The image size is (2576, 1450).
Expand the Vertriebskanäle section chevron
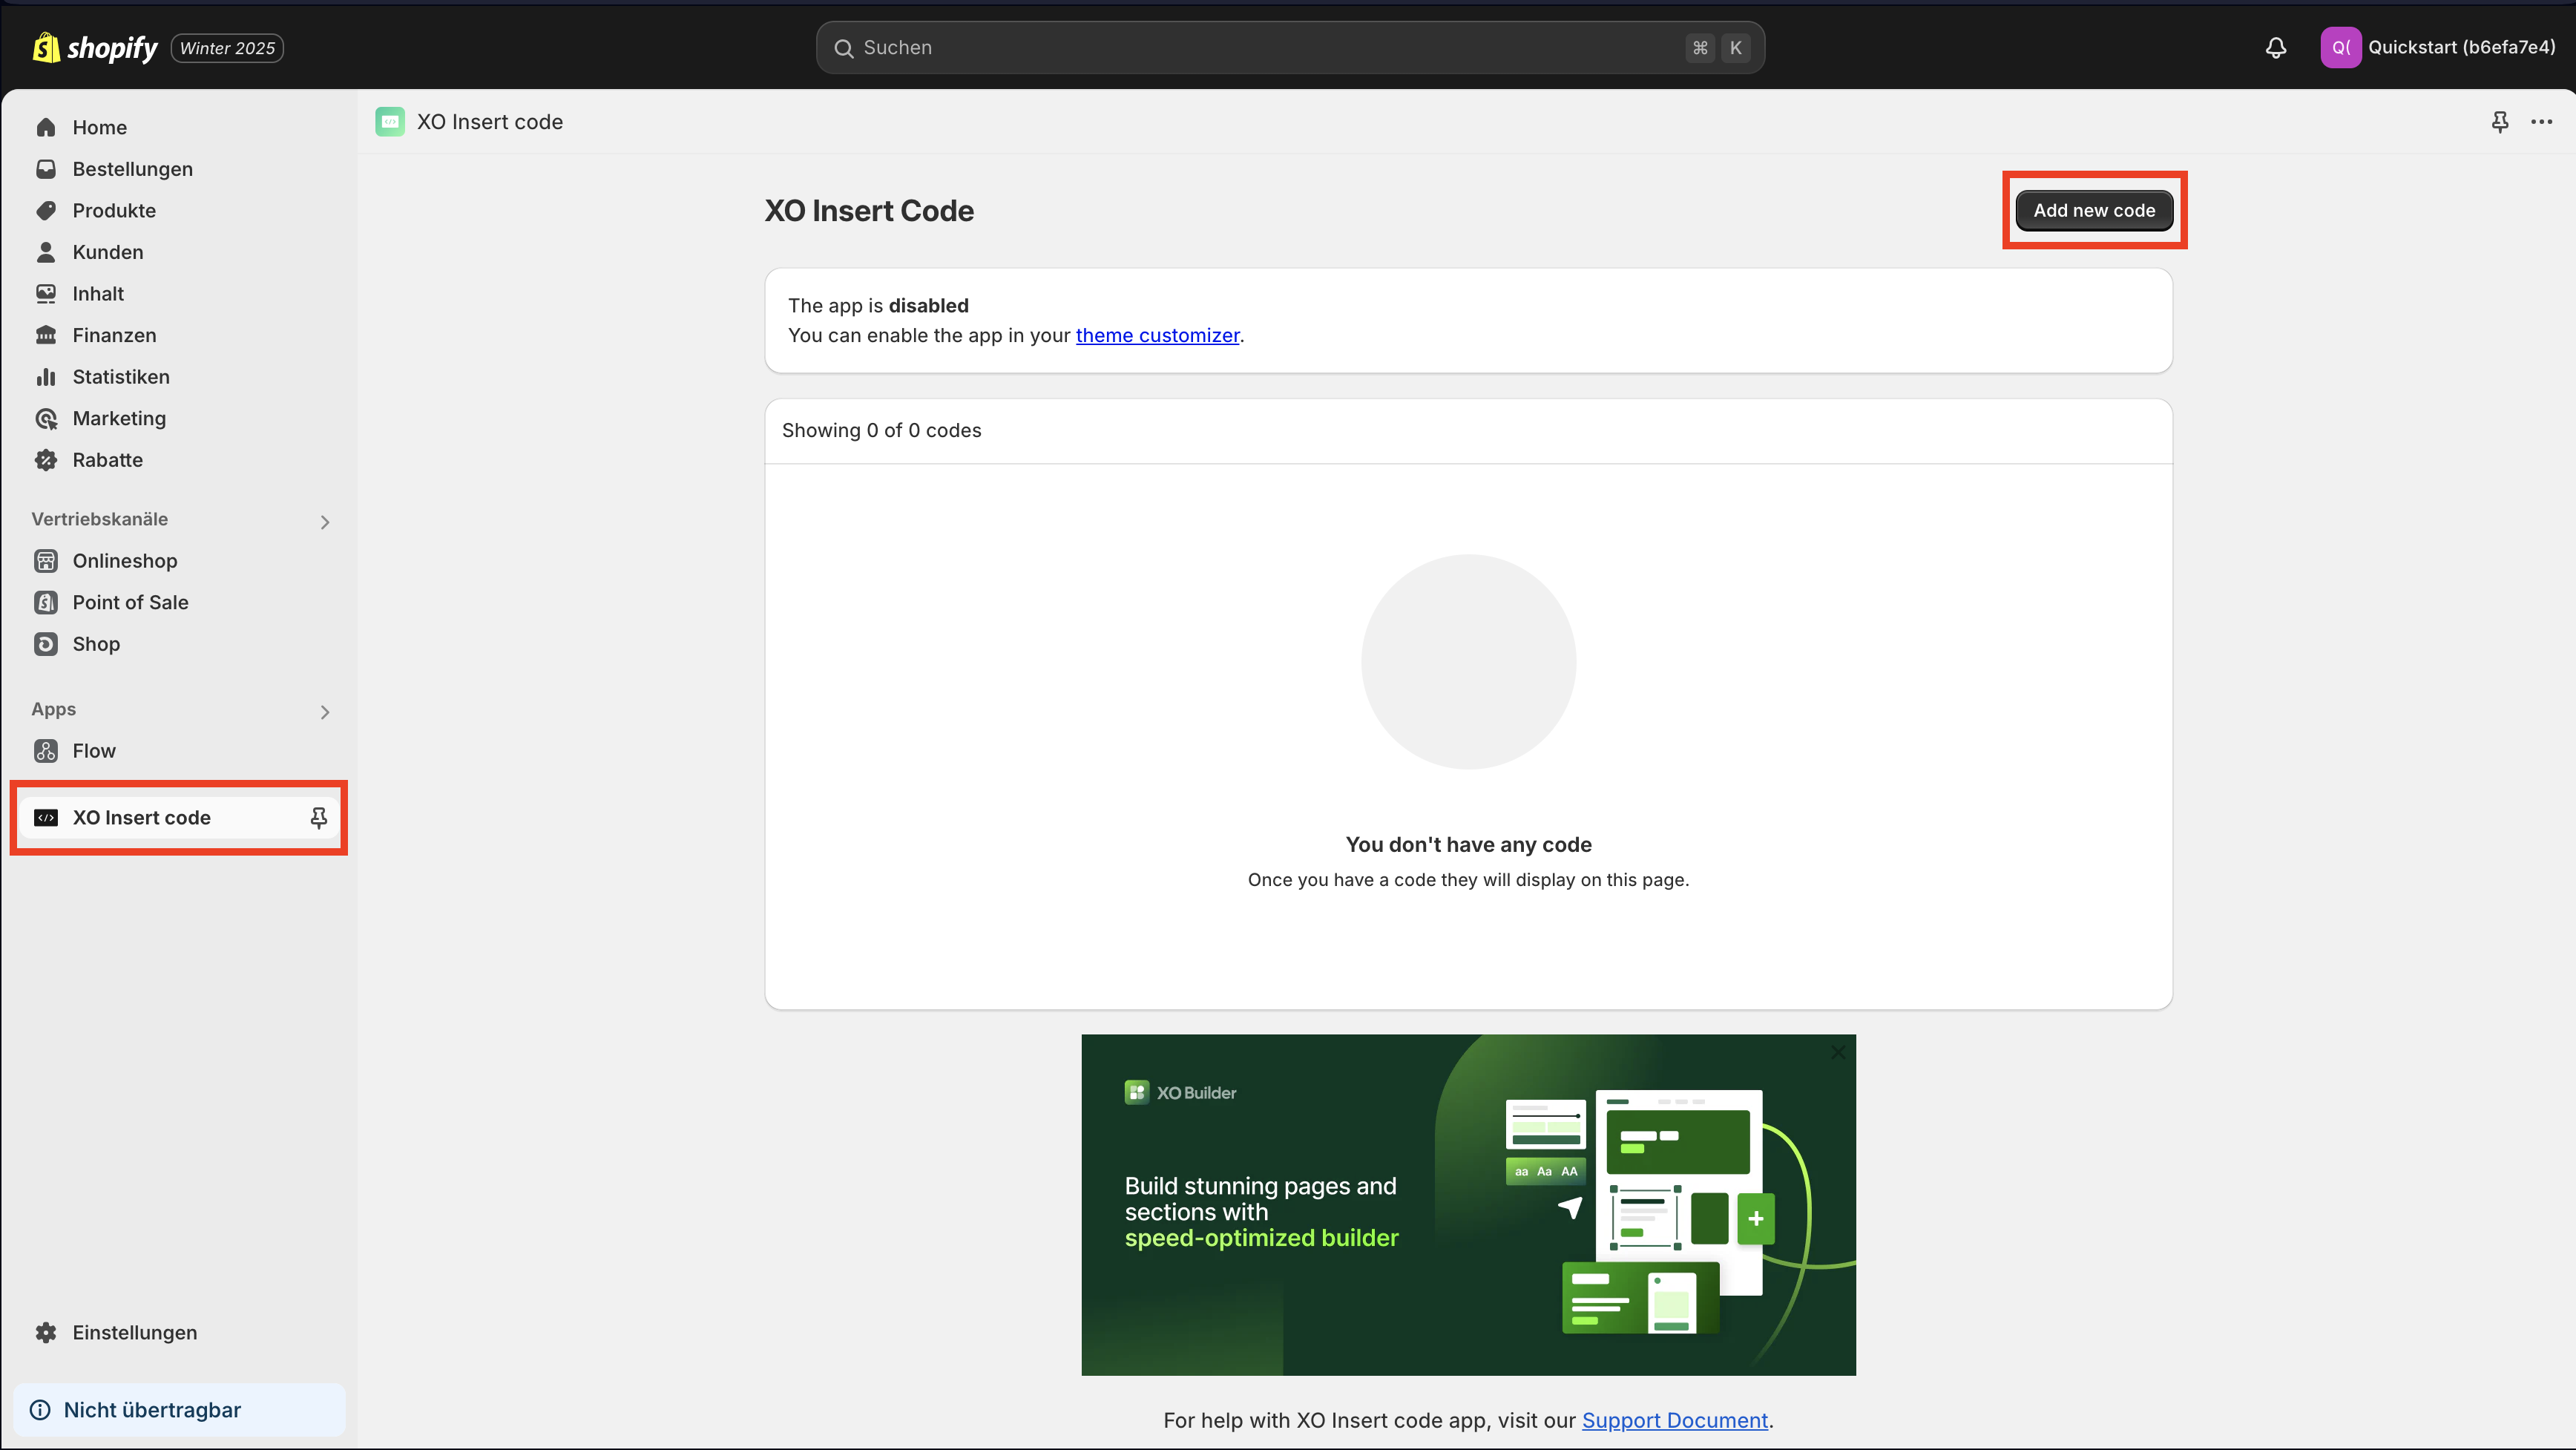click(324, 522)
